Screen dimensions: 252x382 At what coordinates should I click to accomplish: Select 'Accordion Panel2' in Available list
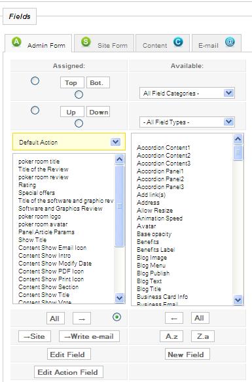tap(160, 179)
